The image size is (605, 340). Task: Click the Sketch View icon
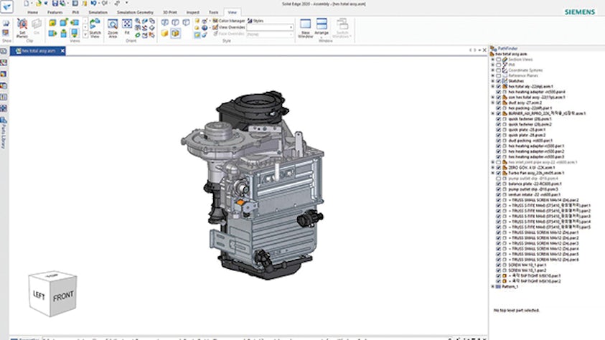pyautogui.click(x=95, y=25)
